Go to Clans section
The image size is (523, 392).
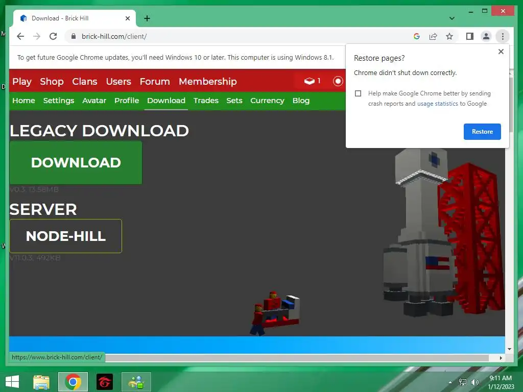85,81
